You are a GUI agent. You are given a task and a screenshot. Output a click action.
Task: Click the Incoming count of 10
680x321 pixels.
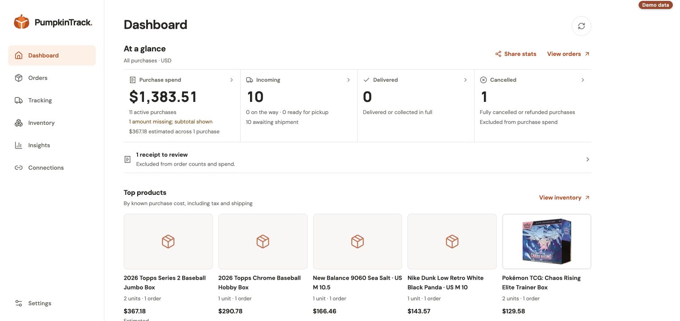pos(255,97)
